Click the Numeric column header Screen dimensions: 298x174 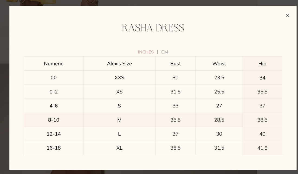pos(54,64)
